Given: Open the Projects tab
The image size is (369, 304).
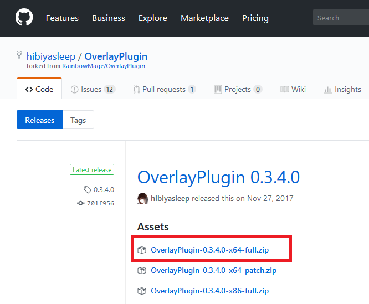Looking at the screenshot, I should coord(238,89).
